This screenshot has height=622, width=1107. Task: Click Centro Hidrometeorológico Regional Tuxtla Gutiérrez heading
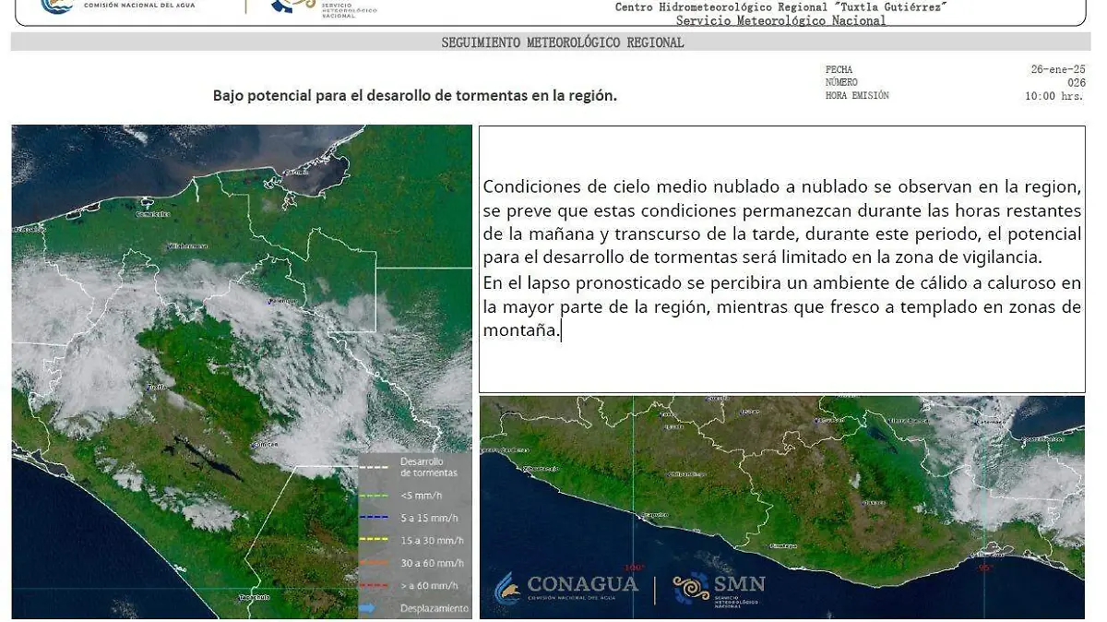coord(780,7)
